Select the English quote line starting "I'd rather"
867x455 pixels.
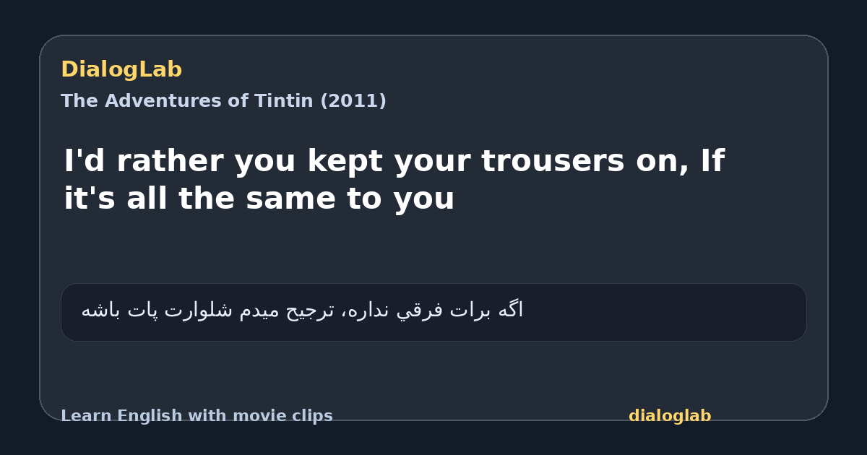click(x=394, y=161)
